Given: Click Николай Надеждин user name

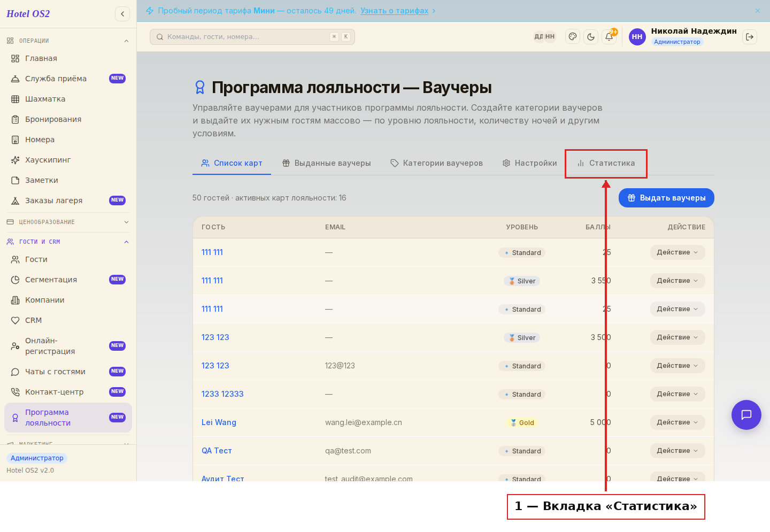Looking at the screenshot, I should 694,31.
